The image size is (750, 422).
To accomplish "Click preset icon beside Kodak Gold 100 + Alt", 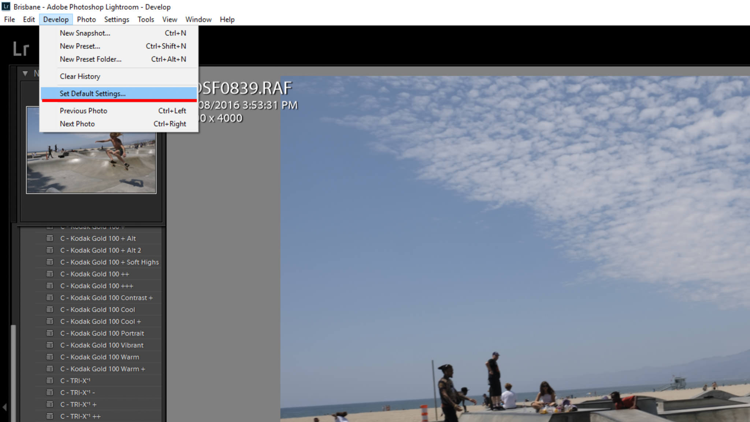I will (50, 238).
